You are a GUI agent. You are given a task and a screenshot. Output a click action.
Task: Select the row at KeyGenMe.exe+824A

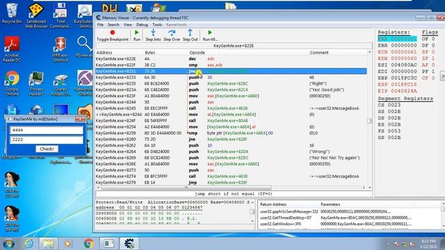pyautogui.click(x=231, y=114)
